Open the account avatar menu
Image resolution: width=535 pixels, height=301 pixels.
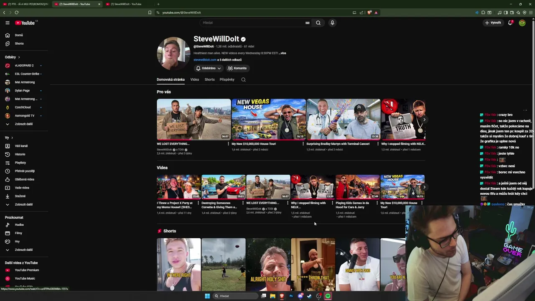(x=522, y=23)
